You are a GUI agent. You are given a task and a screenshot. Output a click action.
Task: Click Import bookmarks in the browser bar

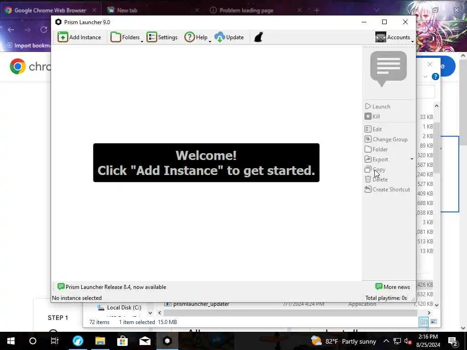point(29,45)
